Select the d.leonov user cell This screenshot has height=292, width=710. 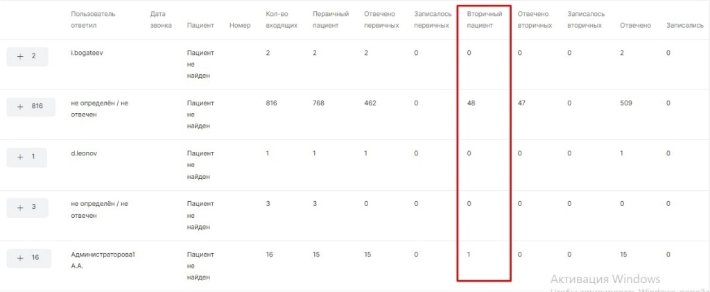(x=84, y=153)
